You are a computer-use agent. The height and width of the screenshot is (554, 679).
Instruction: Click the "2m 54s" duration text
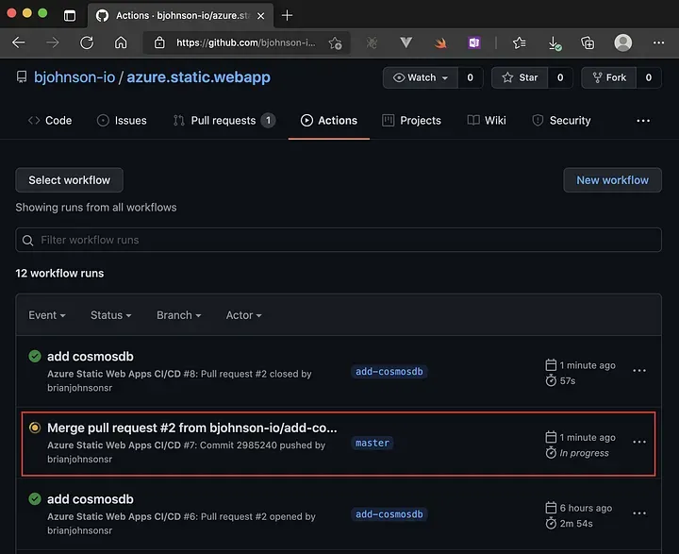point(576,524)
